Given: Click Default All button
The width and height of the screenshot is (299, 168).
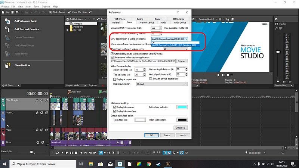Looking at the screenshot, I should 181,128.
